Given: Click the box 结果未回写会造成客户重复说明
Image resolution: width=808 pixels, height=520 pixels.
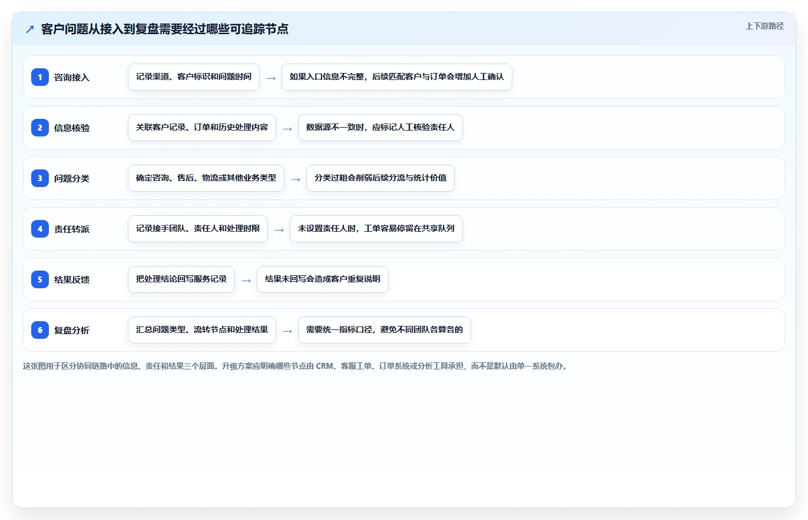Looking at the screenshot, I should point(323,279).
